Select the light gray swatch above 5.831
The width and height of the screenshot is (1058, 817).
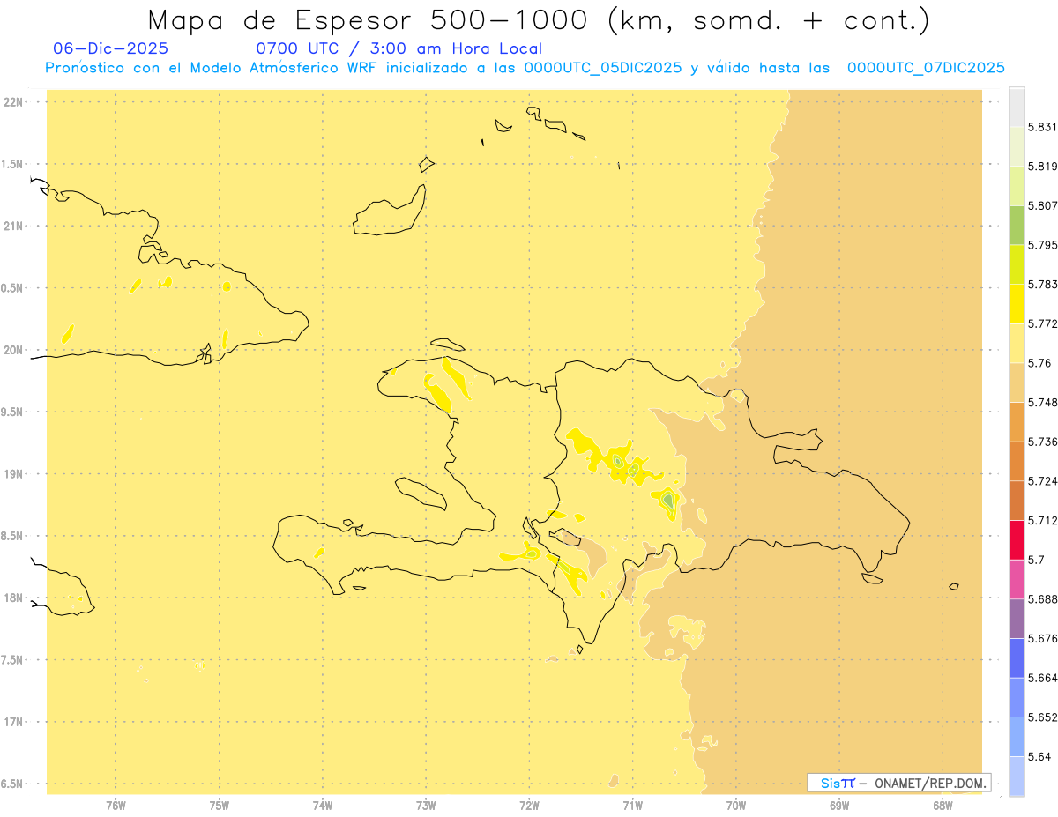[x=1017, y=107]
